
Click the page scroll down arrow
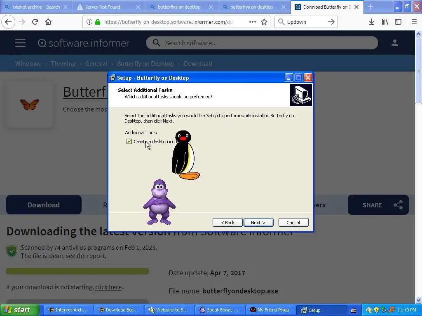(x=419, y=300)
